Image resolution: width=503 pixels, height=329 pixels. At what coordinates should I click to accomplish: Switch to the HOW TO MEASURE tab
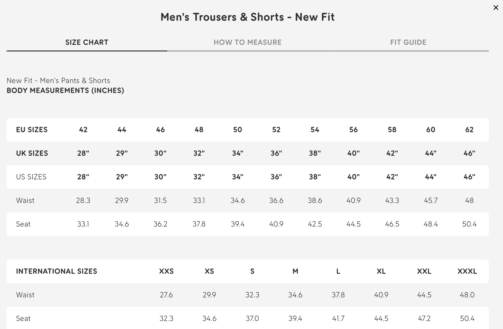click(247, 42)
